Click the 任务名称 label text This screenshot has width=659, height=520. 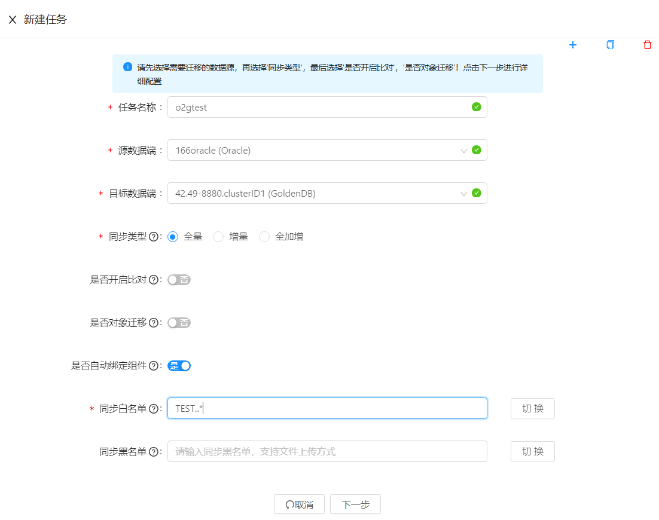(x=138, y=108)
